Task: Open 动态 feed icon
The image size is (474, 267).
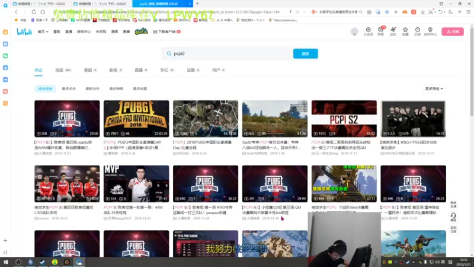Action: pos(393,31)
